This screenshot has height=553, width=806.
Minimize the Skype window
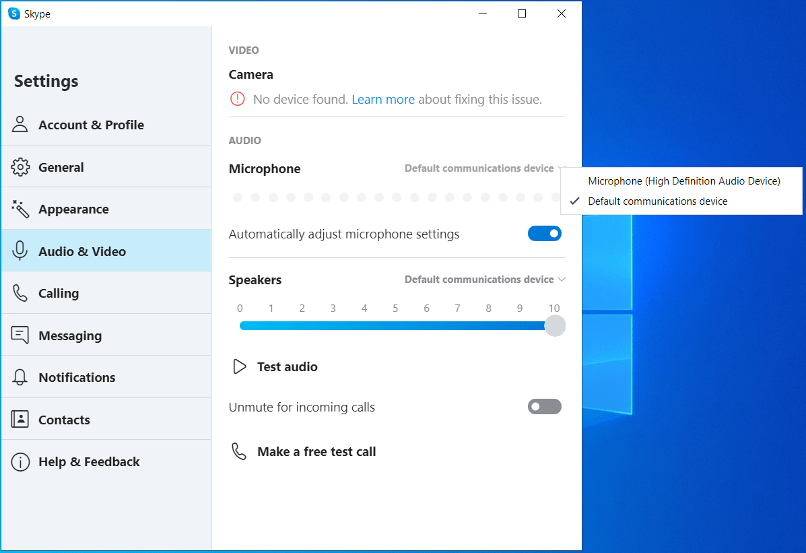483,13
